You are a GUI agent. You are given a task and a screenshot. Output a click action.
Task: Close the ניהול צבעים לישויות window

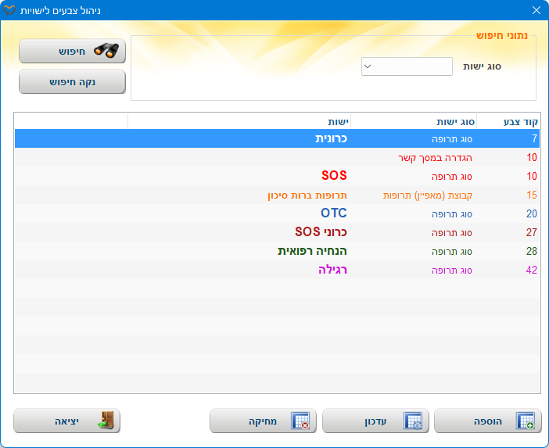[536, 10]
